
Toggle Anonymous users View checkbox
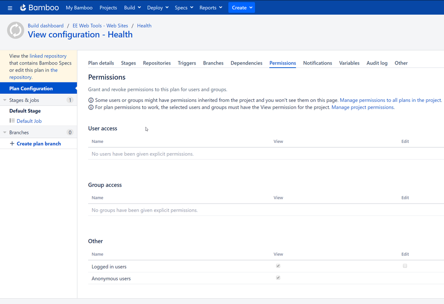point(278,278)
